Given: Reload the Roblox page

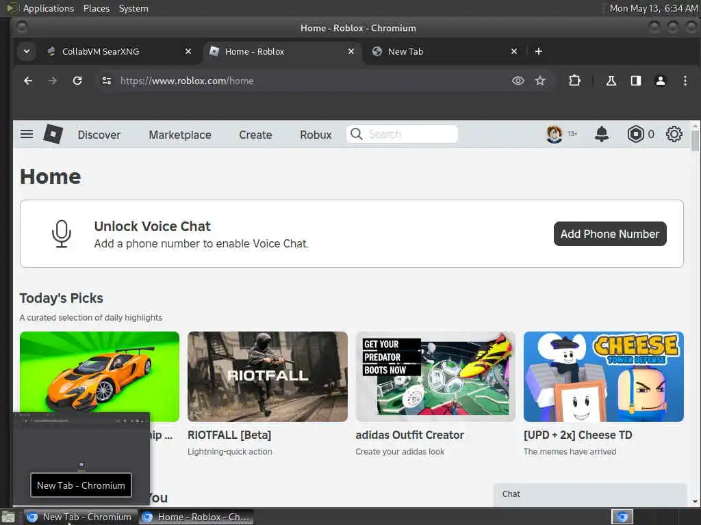Looking at the screenshot, I should point(77,81).
